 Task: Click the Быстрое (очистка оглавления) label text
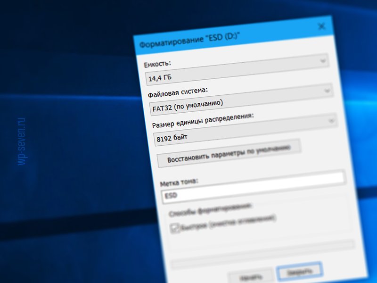[x=229, y=222]
